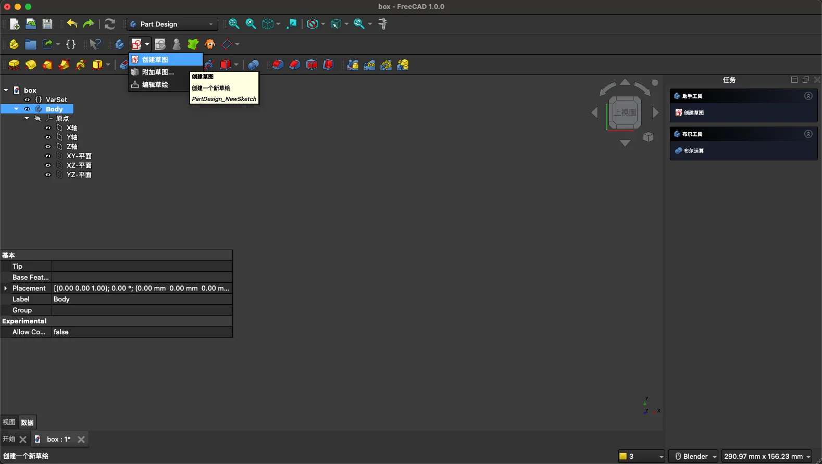The height and width of the screenshot is (464, 822).
Task: Collapse the box document tree node
Action: [x=6, y=90]
